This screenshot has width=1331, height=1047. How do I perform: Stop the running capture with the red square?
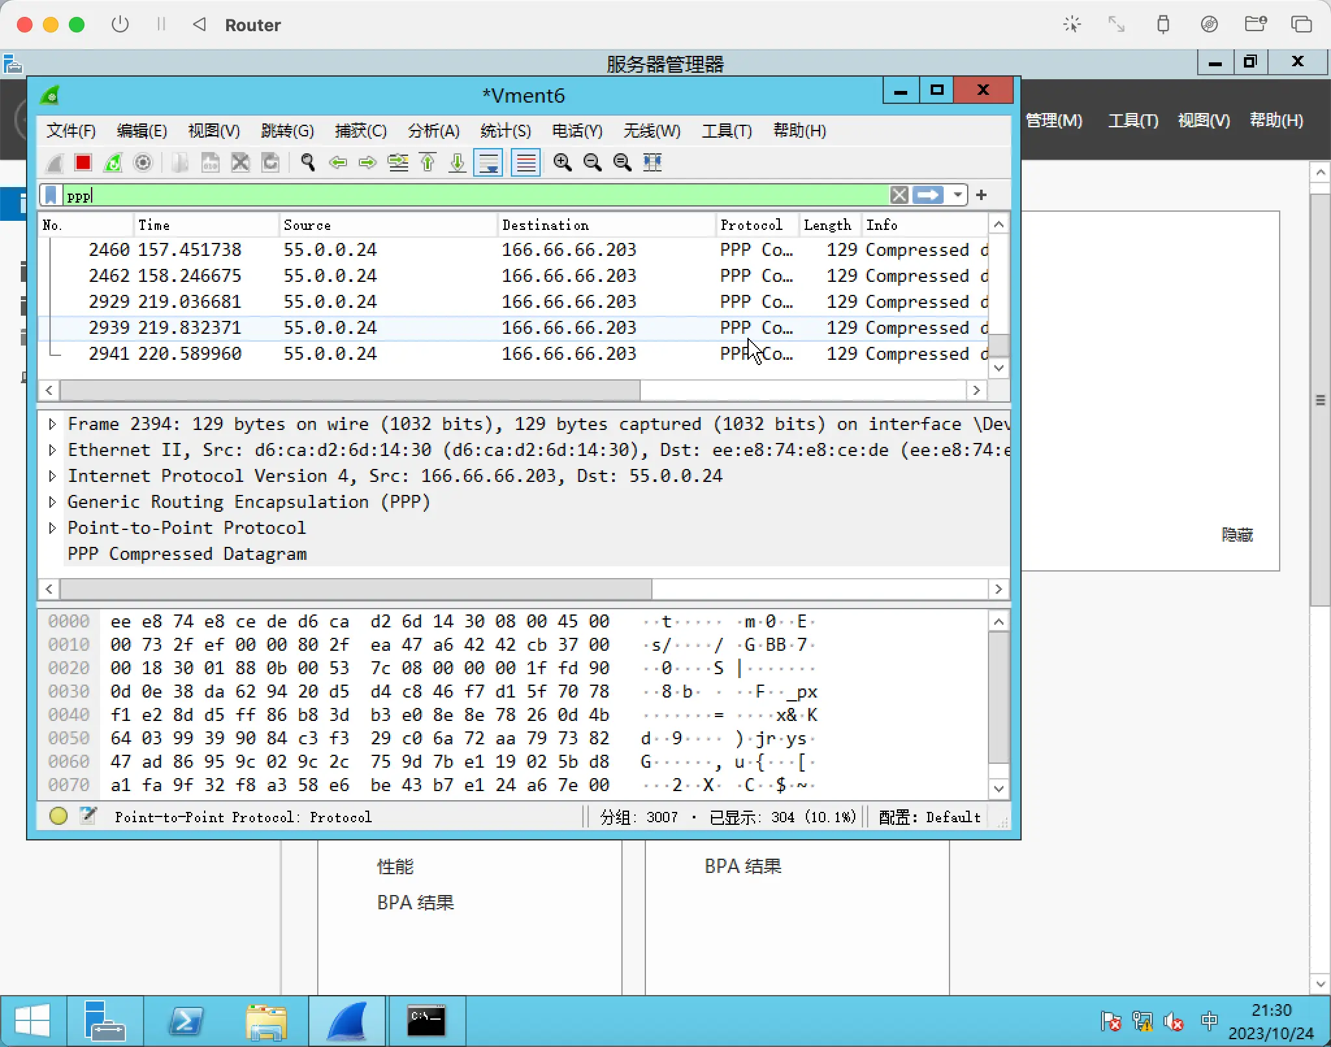(x=83, y=162)
